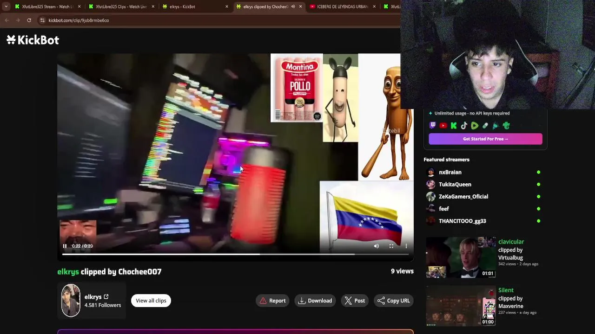595x334 pixels.
Task: Open elkrys channel external link icon
Action: 106,297
